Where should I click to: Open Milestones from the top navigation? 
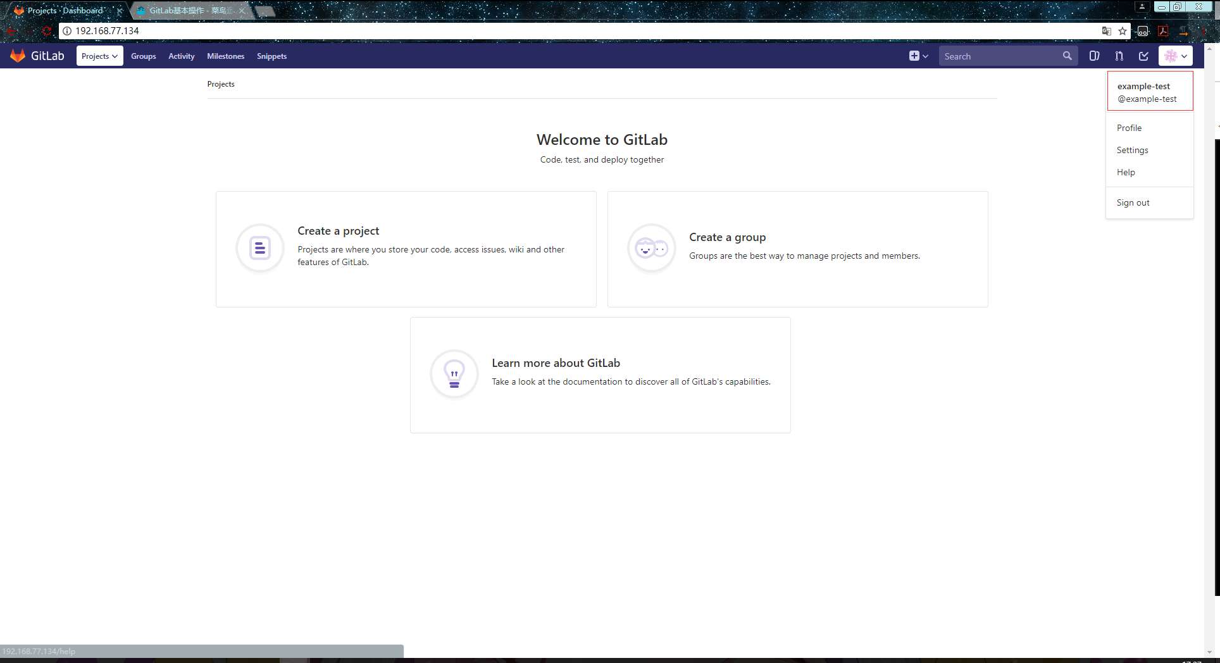point(226,56)
